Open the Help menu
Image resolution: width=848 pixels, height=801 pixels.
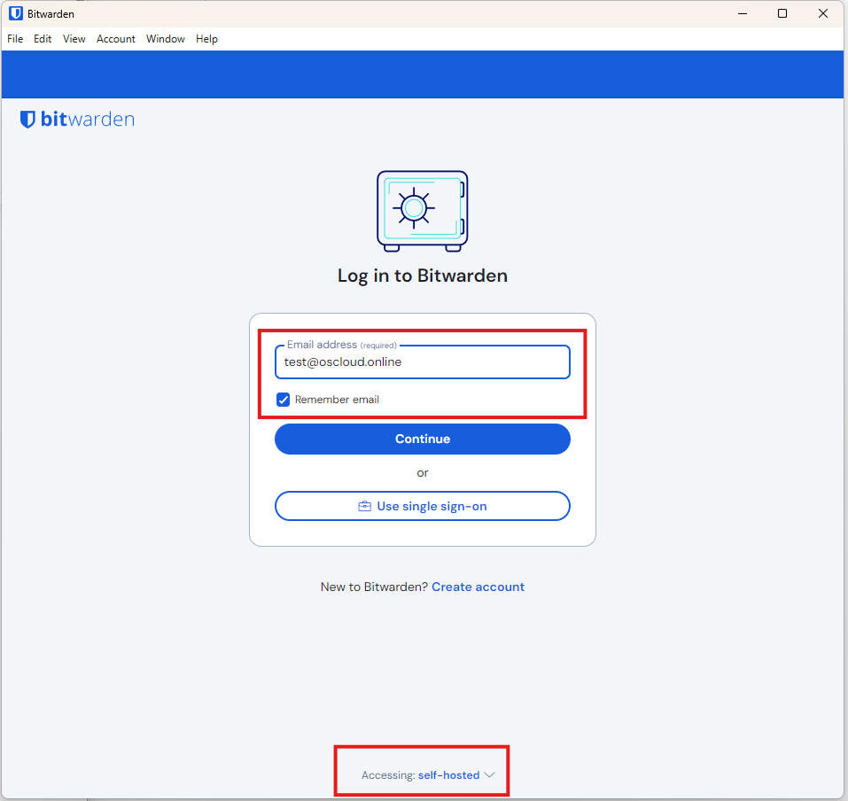tap(206, 39)
